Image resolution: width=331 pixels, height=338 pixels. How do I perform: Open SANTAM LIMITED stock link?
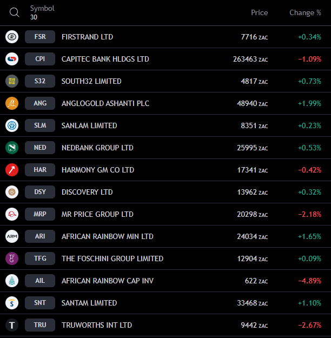(x=89, y=303)
